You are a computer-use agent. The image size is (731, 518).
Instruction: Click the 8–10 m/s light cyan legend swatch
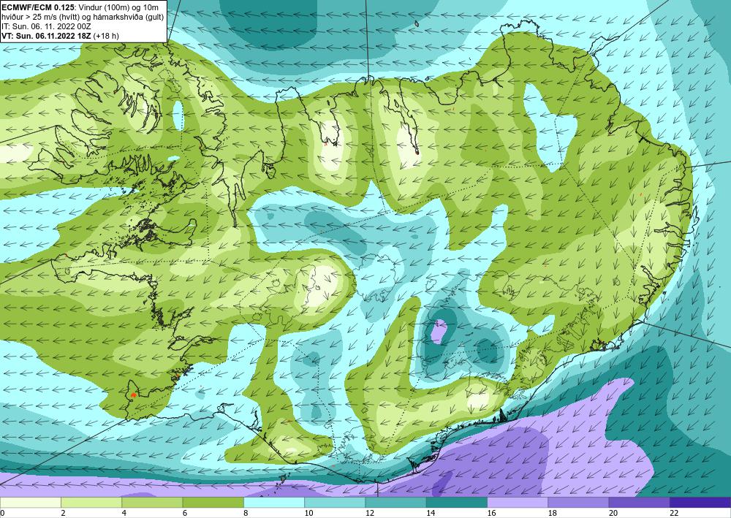point(274,502)
